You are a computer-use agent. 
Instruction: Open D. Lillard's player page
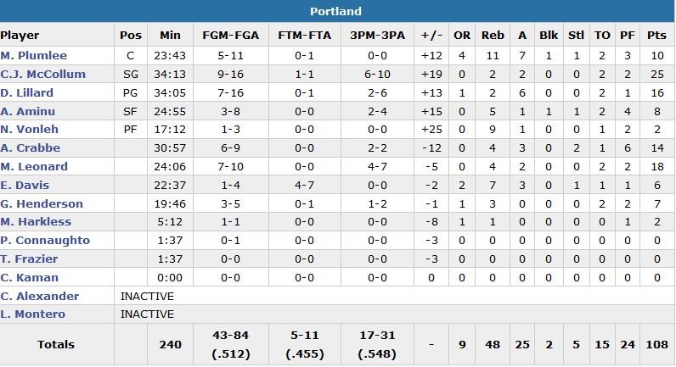[x=27, y=92]
